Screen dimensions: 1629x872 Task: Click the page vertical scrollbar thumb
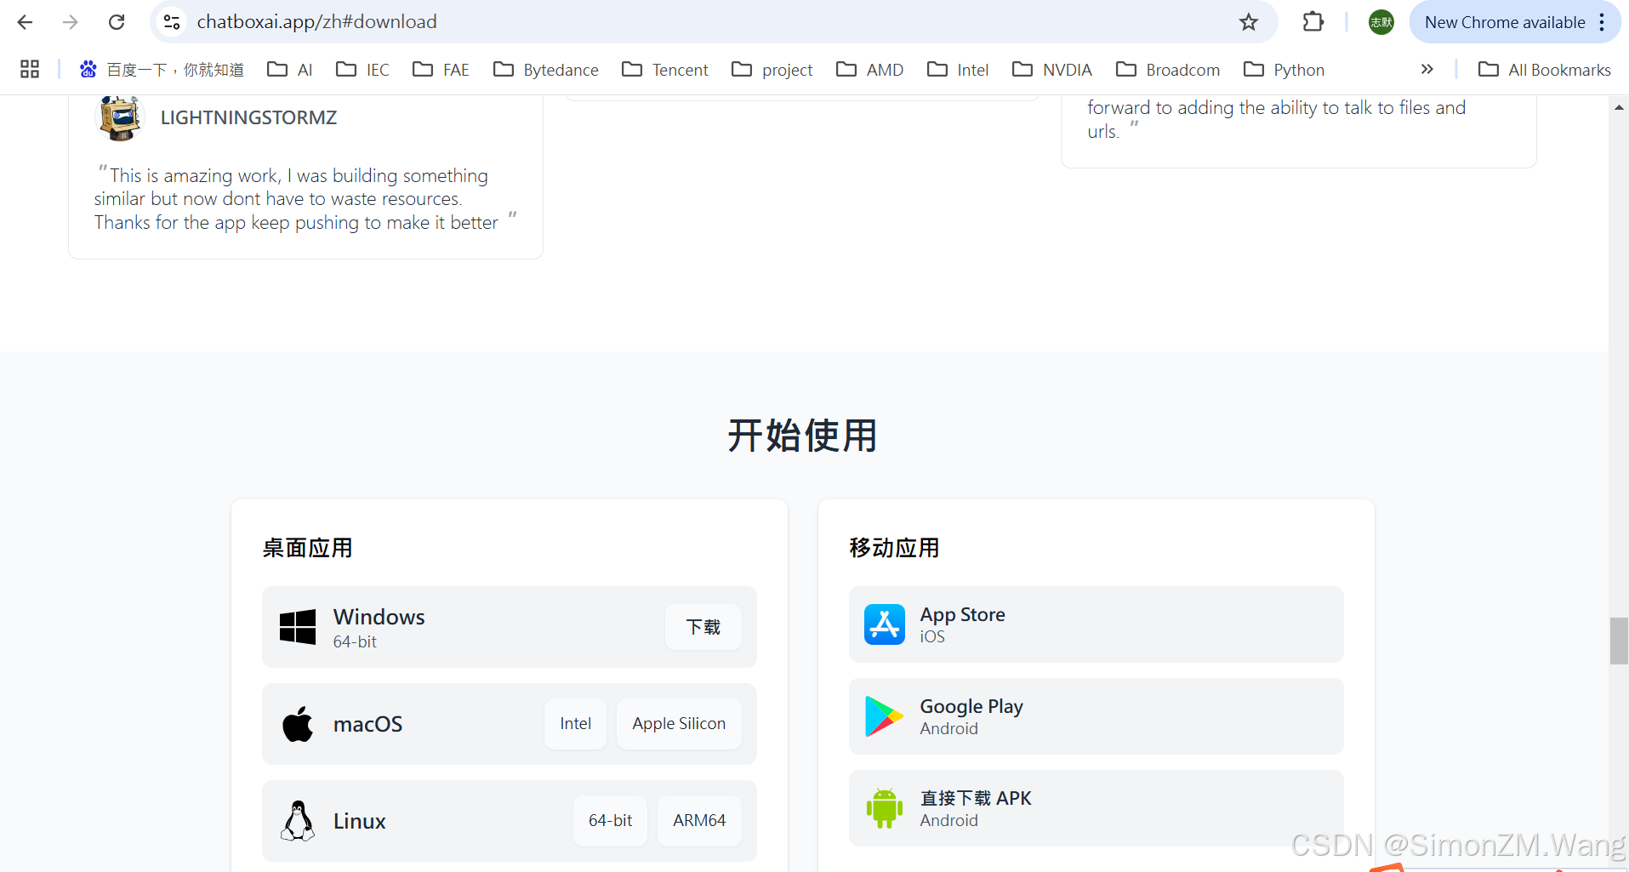tap(1619, 641)
